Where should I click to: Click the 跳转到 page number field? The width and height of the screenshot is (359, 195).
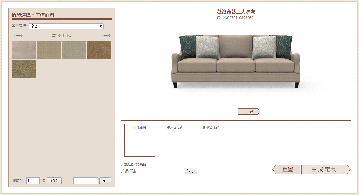point(33,181)
